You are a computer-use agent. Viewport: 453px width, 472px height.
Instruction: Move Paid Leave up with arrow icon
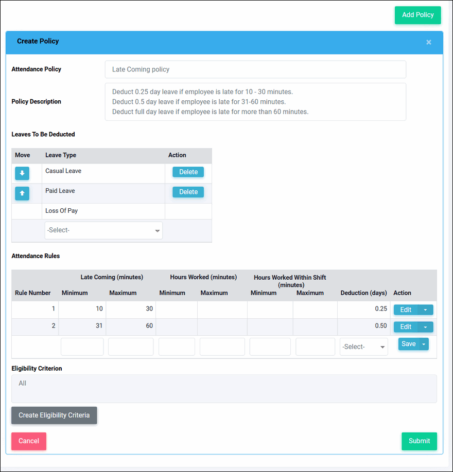pos(22,193)
